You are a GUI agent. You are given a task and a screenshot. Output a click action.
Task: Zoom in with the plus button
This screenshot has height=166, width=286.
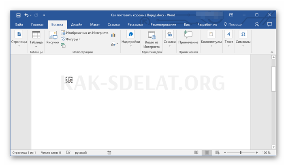click(x=257, y=153)
